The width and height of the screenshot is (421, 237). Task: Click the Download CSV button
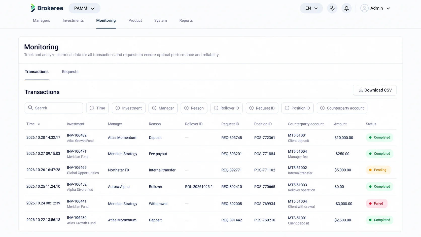click(375, 90)
